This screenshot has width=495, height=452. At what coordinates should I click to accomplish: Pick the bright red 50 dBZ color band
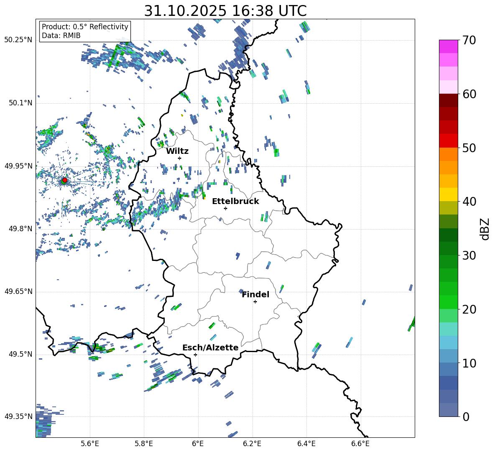pos(449,141)
